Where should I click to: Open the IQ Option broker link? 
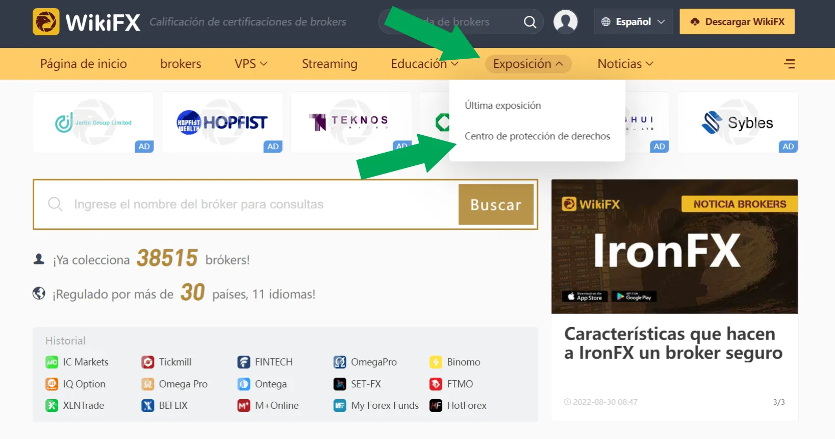click(84, 384)
